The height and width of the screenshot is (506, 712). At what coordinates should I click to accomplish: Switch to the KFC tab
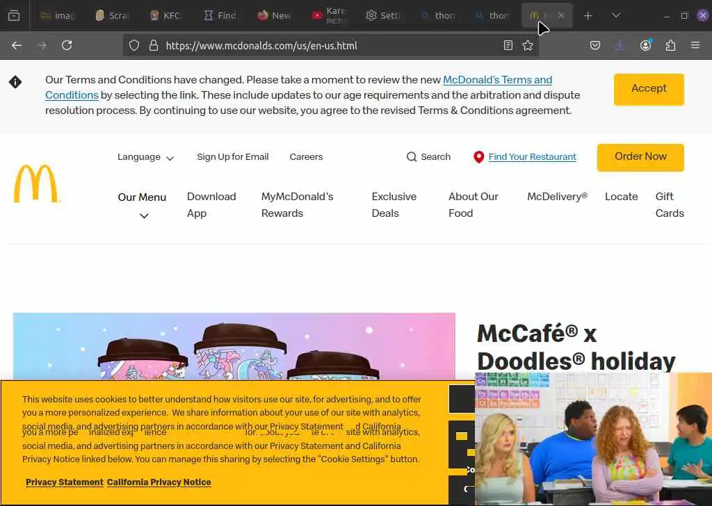coord(167,16)
